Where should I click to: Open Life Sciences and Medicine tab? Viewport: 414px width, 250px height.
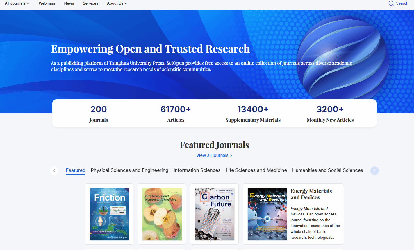tap(256, 170)
